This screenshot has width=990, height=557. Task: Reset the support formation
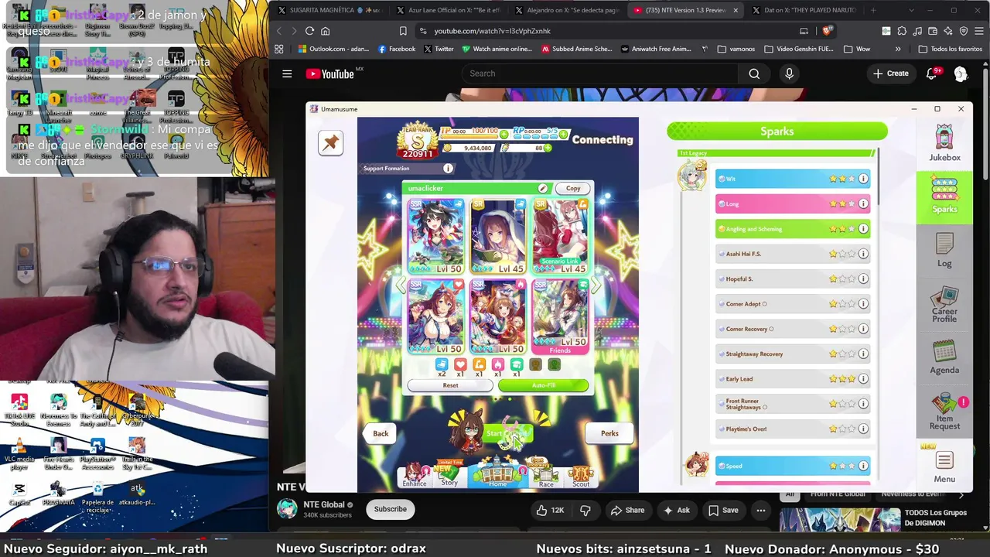point(450,385)
